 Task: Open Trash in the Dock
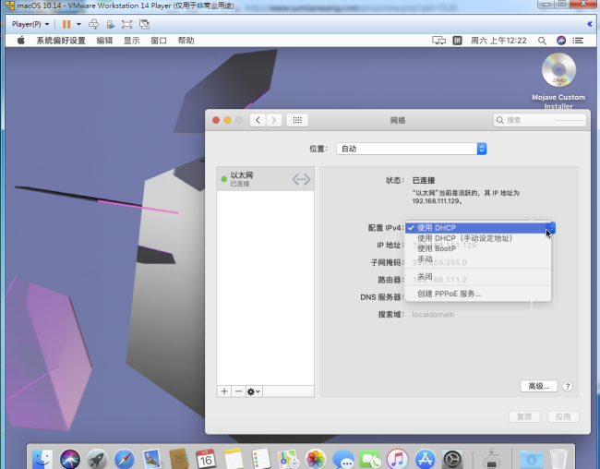[558, 459]
